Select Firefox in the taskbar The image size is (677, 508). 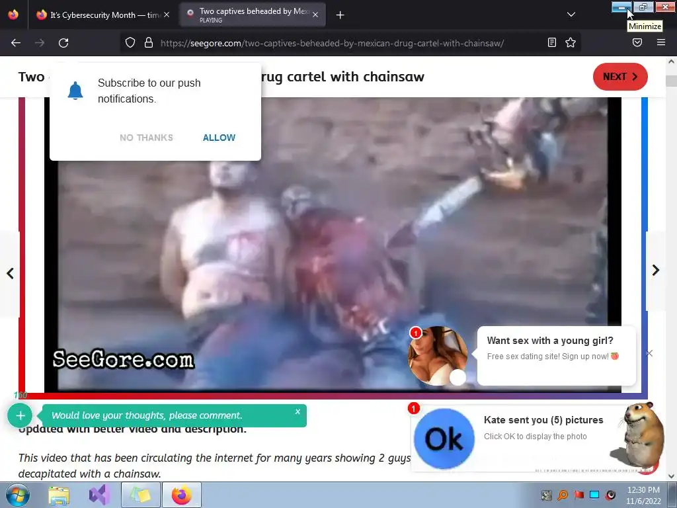coord(181,495)
